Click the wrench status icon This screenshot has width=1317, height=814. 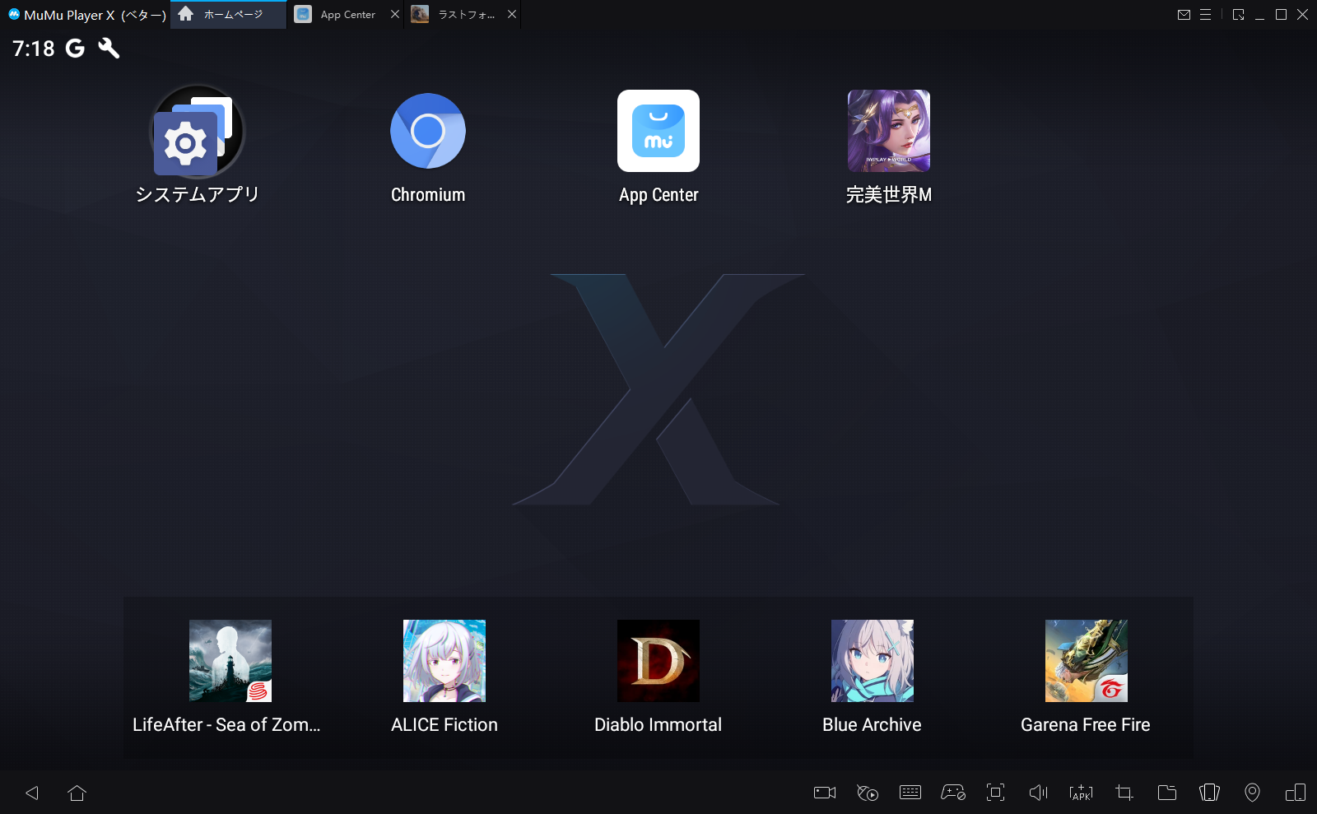point(109,49)
